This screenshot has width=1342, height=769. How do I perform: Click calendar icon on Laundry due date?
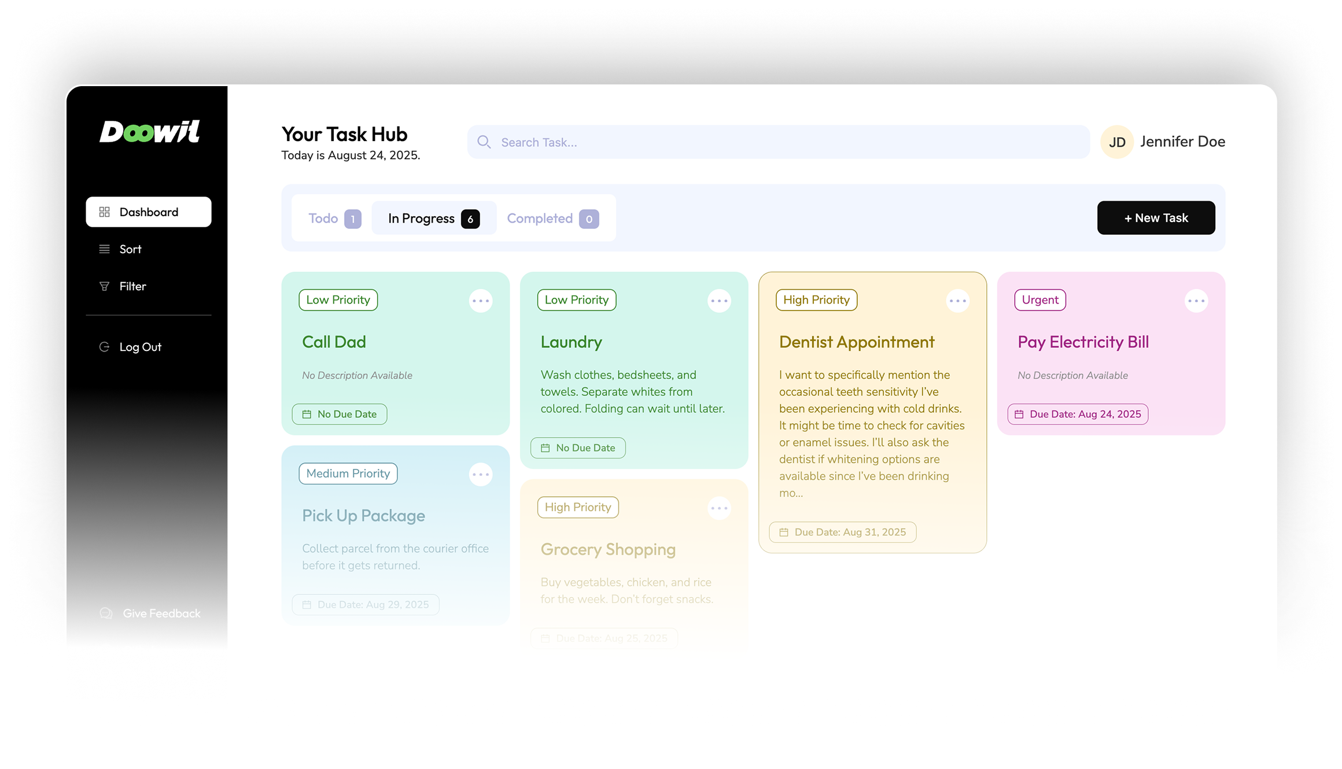click(x=545, y=448)
